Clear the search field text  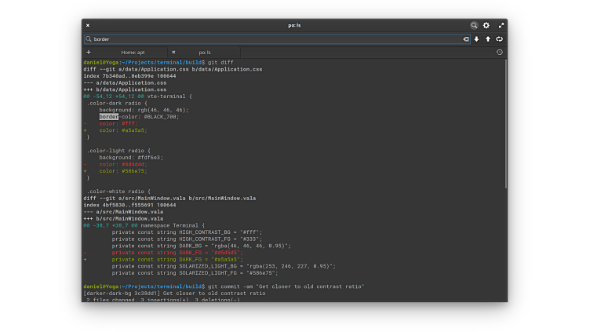[465, 38]
